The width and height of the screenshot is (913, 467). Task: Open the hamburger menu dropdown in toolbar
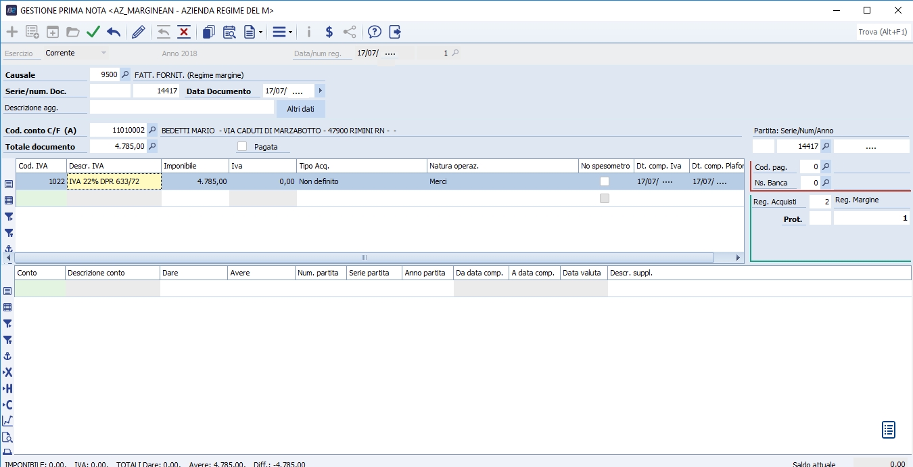click(x=282, y=32)
